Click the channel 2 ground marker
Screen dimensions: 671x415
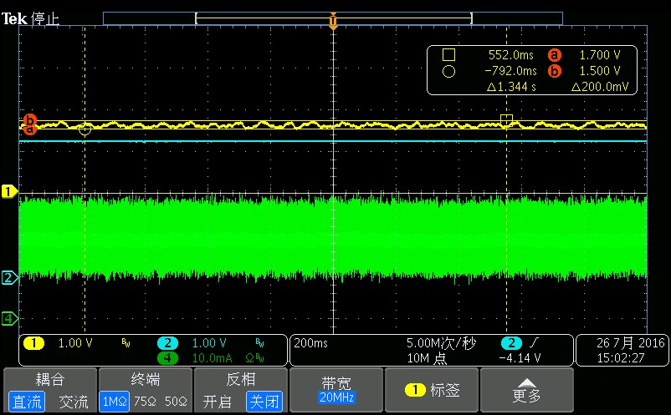coord(9,278)
